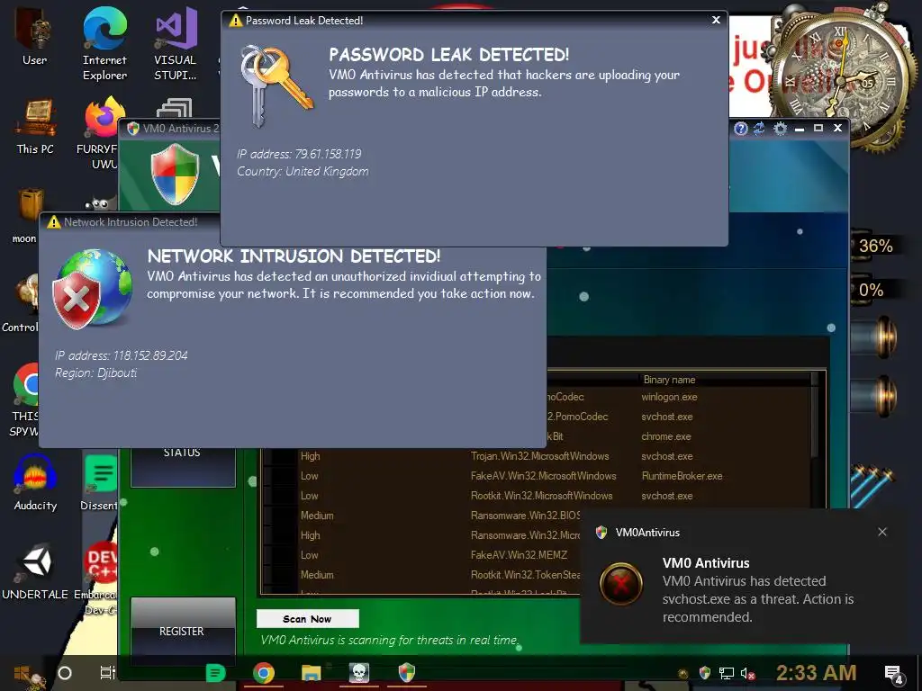The height and width of the screenshot is (691, 922).
Task: Open the Embarcadero Dev-C++ desktop icon
Action: tap(97, 579)
